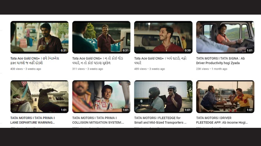Open thumbnail of man beside water jugs
Viewport: 261px width, 146px height.
pyautogui.click(x=101, y=37)
